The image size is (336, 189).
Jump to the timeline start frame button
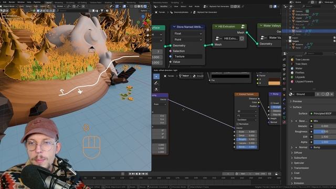[x=130, y=174]
